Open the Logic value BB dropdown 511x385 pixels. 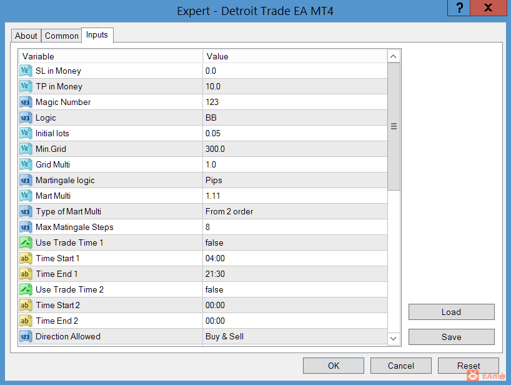295,117
